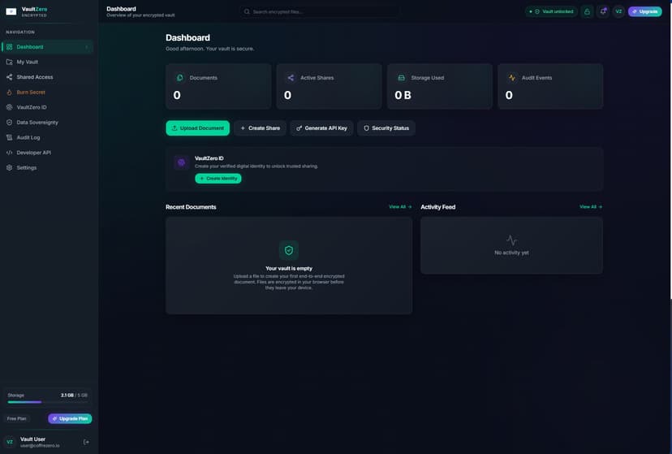Image resolution: width=672 pixels, height=454 pixels.
Task: Click the My Vault folder icon
Action: [10, 63]
